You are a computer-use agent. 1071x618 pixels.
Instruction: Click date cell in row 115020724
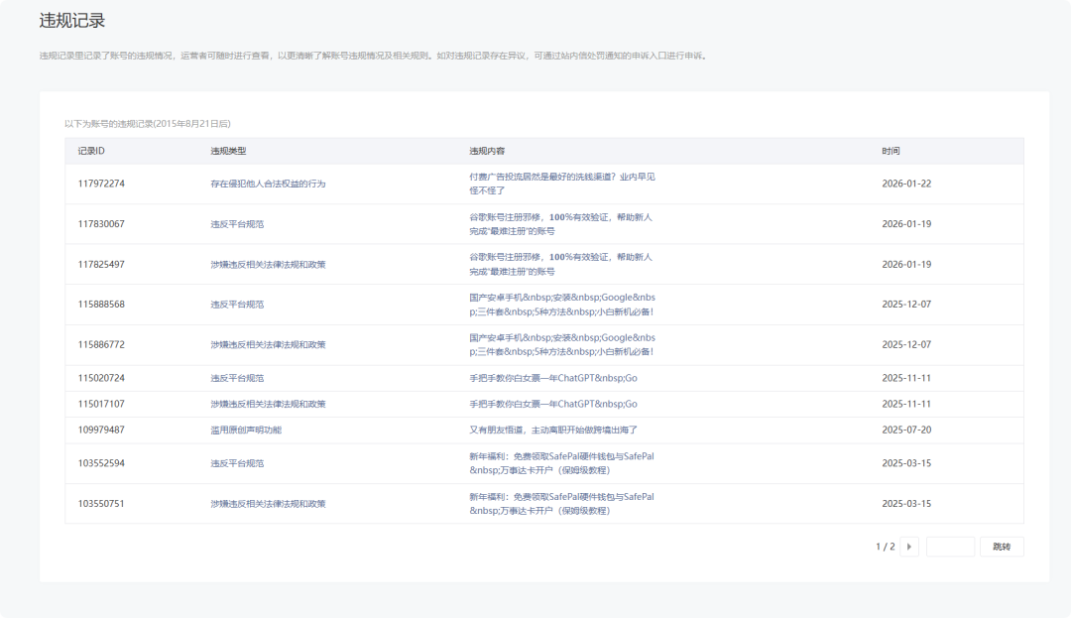click(906, 378)
